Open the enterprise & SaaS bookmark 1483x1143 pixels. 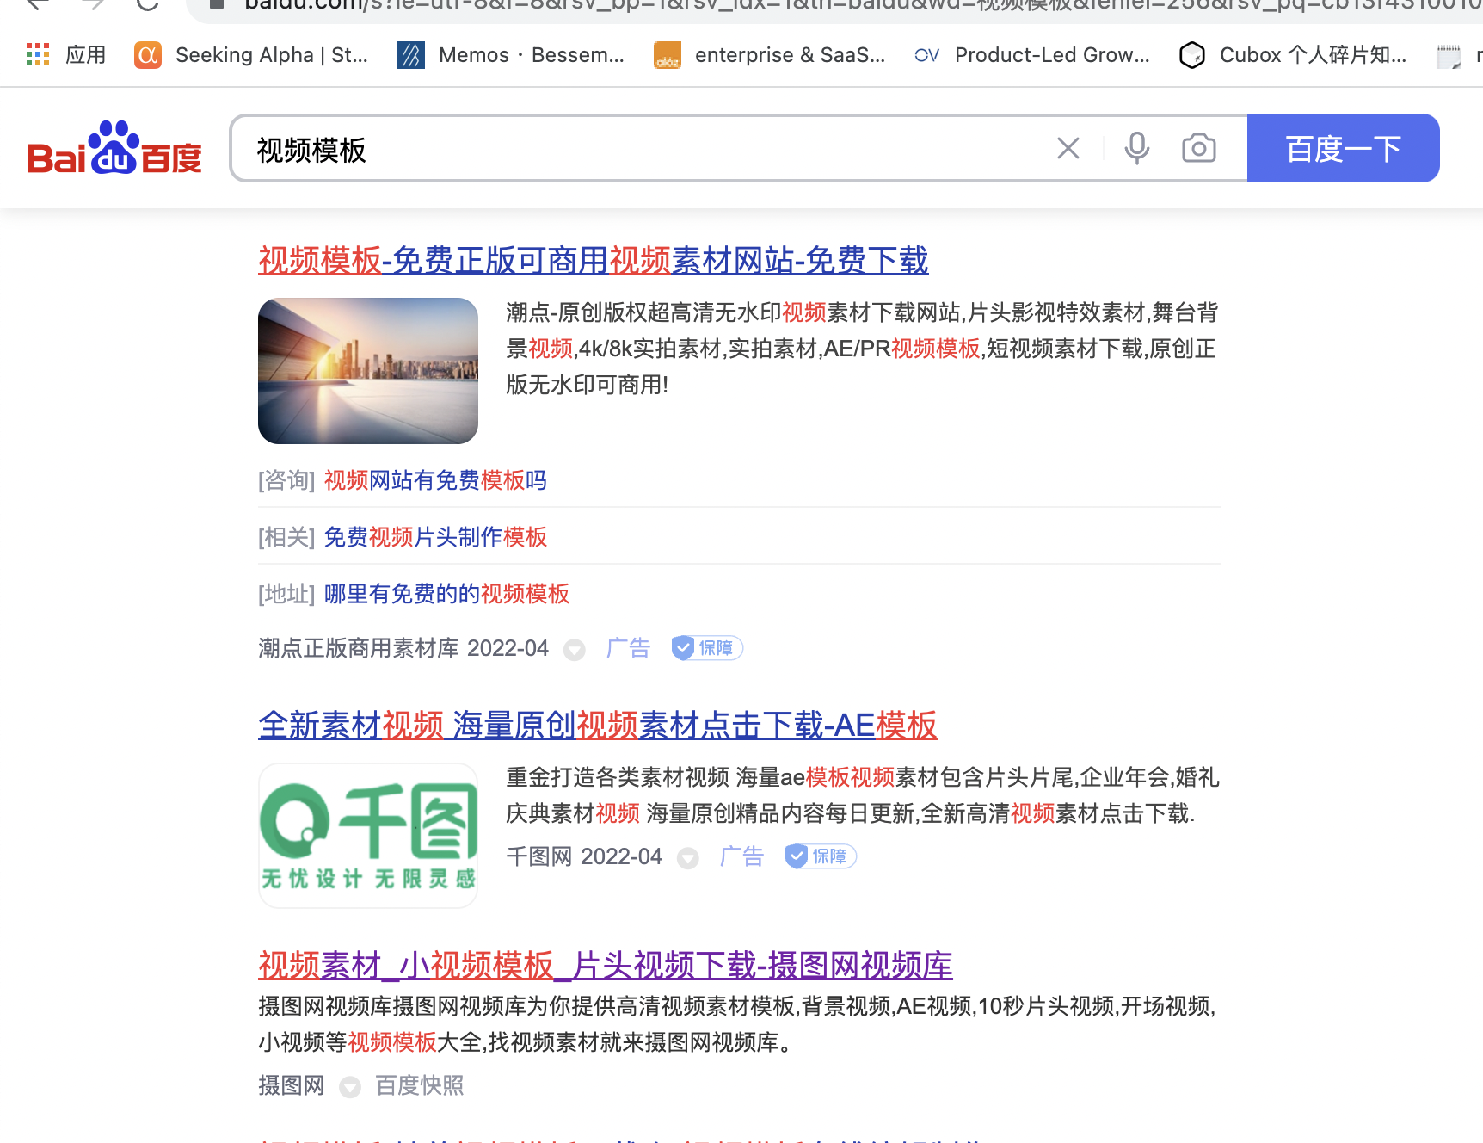pos(770,55)
